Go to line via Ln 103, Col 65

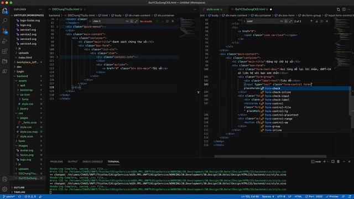(x=250, y=197)
